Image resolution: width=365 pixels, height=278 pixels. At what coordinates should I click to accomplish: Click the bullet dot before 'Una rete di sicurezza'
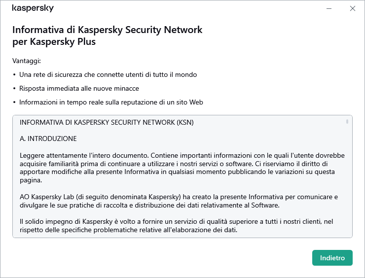point(14,75)
